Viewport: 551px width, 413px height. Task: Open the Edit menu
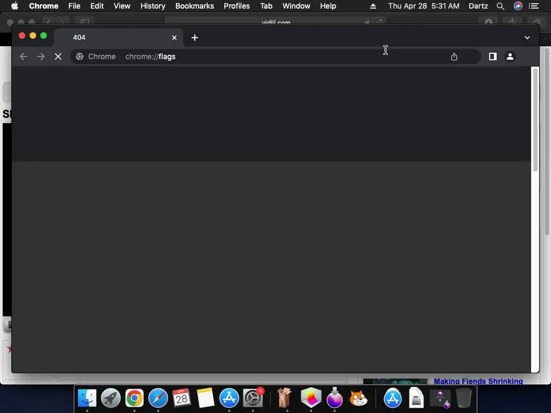(97, 6)
